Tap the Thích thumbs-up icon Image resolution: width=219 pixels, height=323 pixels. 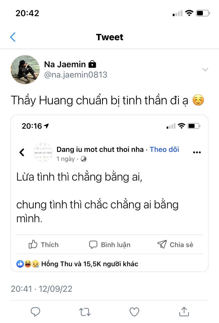tap(33, 244)
